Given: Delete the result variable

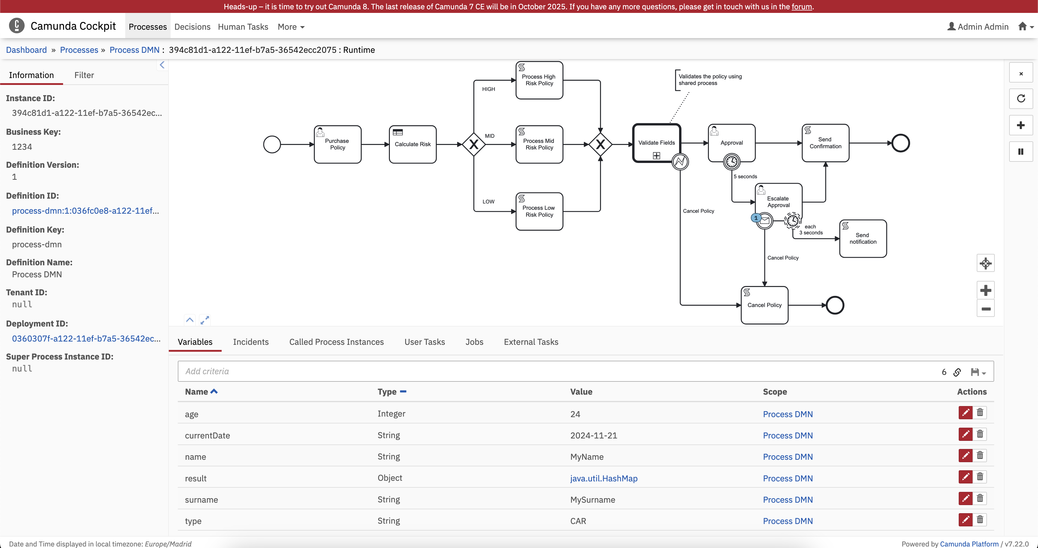Looking at the screenshot, I should (980, 477).
